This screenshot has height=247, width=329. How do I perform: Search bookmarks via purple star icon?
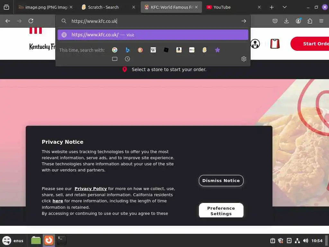pyautogui.click(x=218, y=50)
